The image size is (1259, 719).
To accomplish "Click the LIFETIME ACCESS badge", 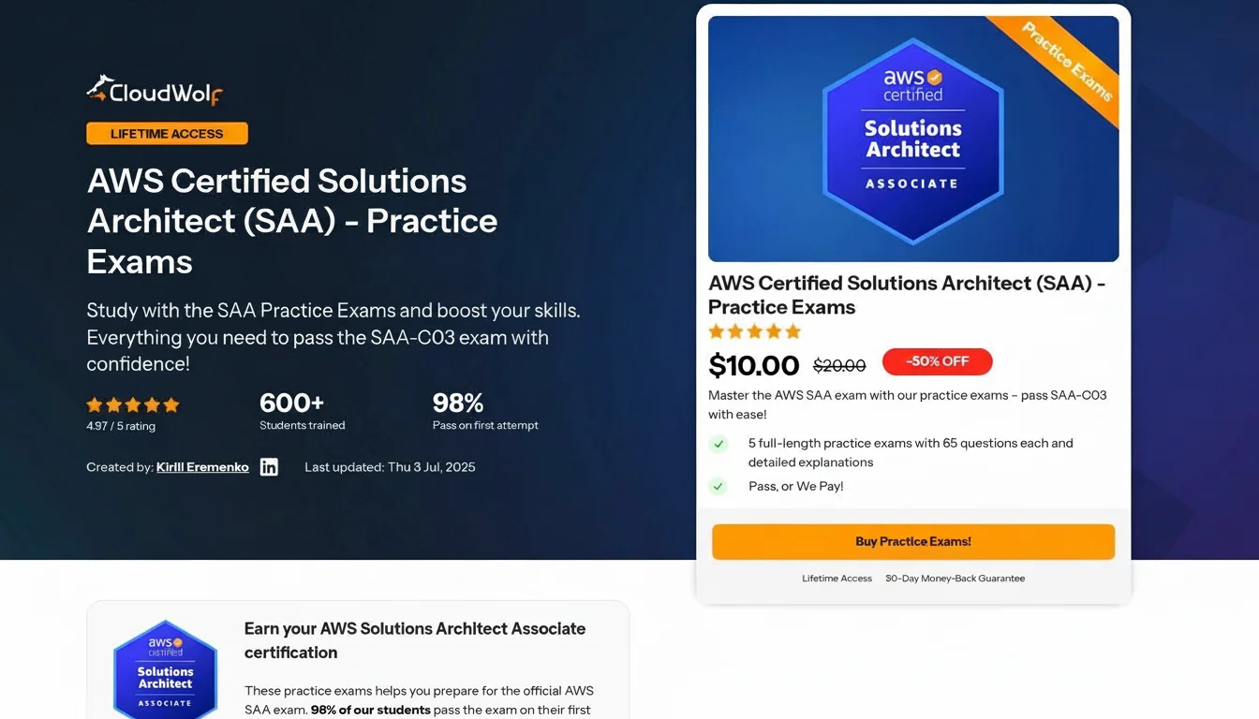I will tap(167, 134).
